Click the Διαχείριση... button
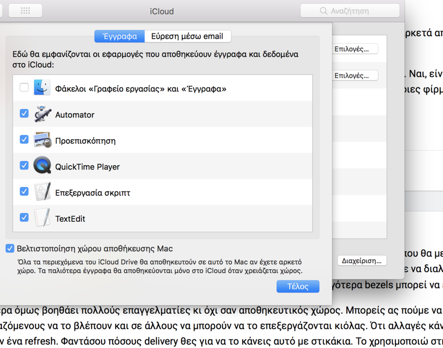Screen dimensions: 443x348 point(362,261)
